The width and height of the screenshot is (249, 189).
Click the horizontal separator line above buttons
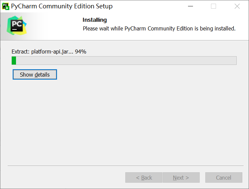[x=125, y=166]
